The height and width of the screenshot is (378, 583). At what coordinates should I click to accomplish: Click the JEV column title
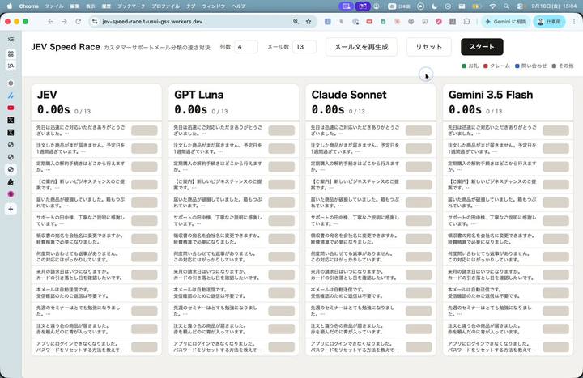pos(47,95)
